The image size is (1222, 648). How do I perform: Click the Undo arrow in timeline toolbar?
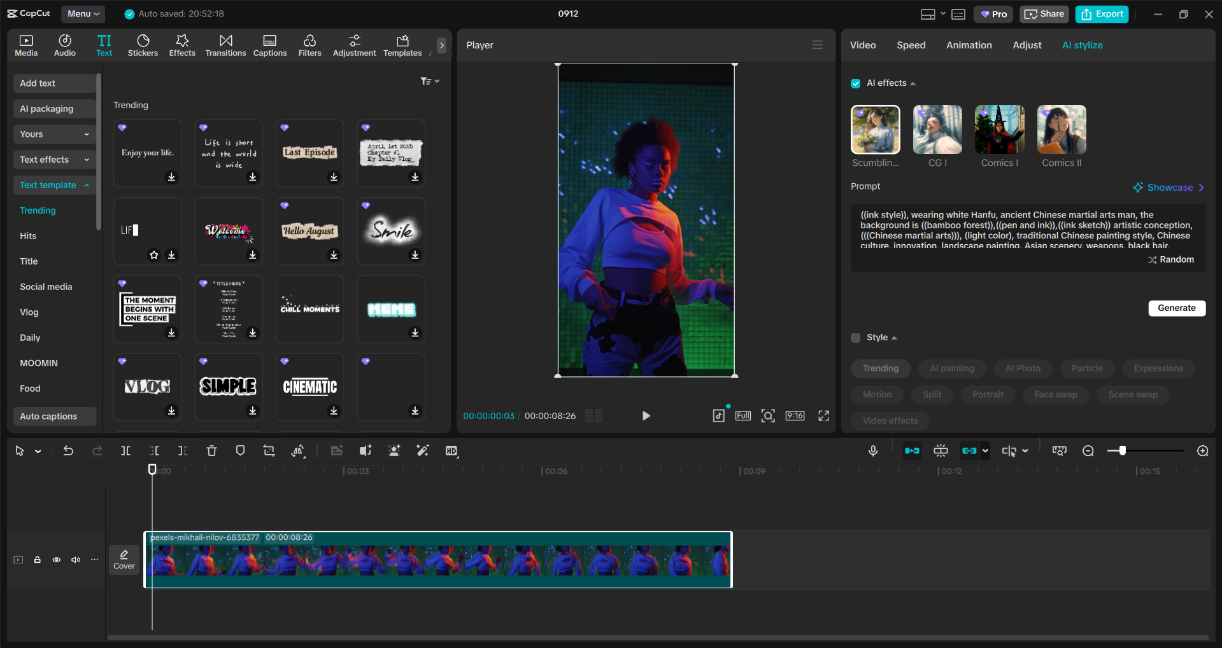click(x=68, y=451)
